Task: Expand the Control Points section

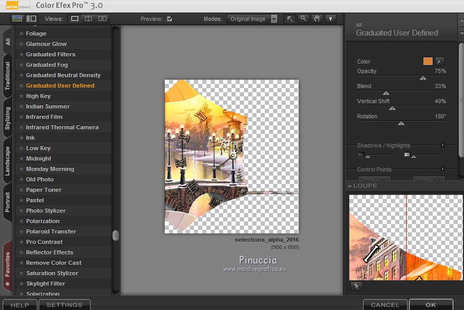Action: (443, 169)
